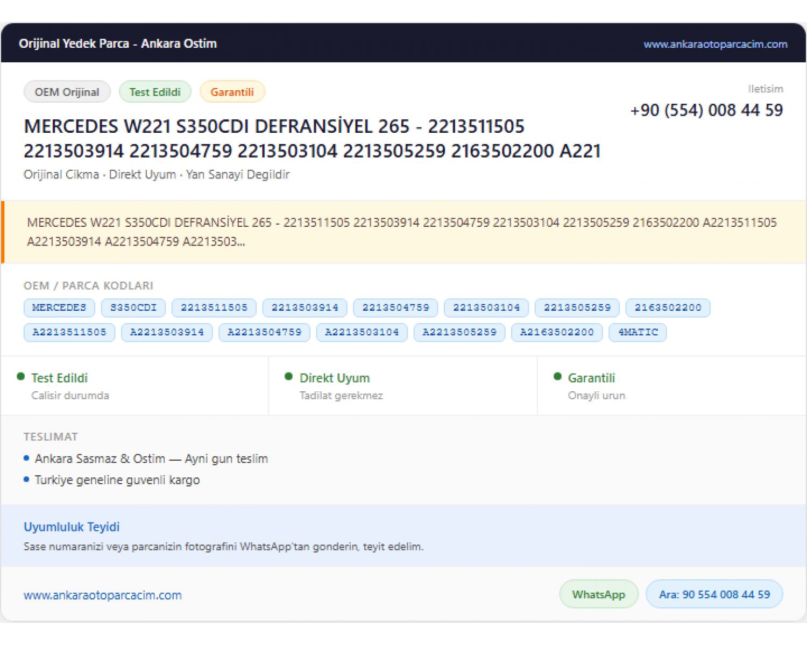Click the A2163502200 code tag

click(x=557, y=332)
